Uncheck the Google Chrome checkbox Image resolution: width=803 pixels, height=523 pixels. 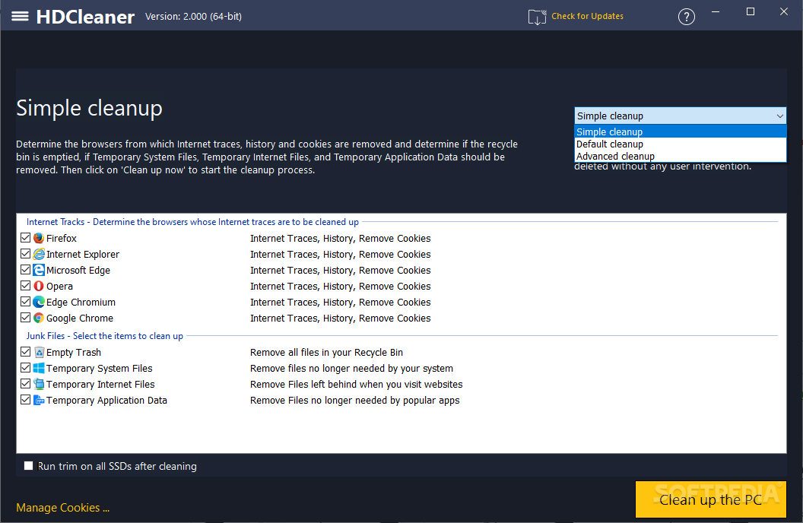(x=26, y=317)
